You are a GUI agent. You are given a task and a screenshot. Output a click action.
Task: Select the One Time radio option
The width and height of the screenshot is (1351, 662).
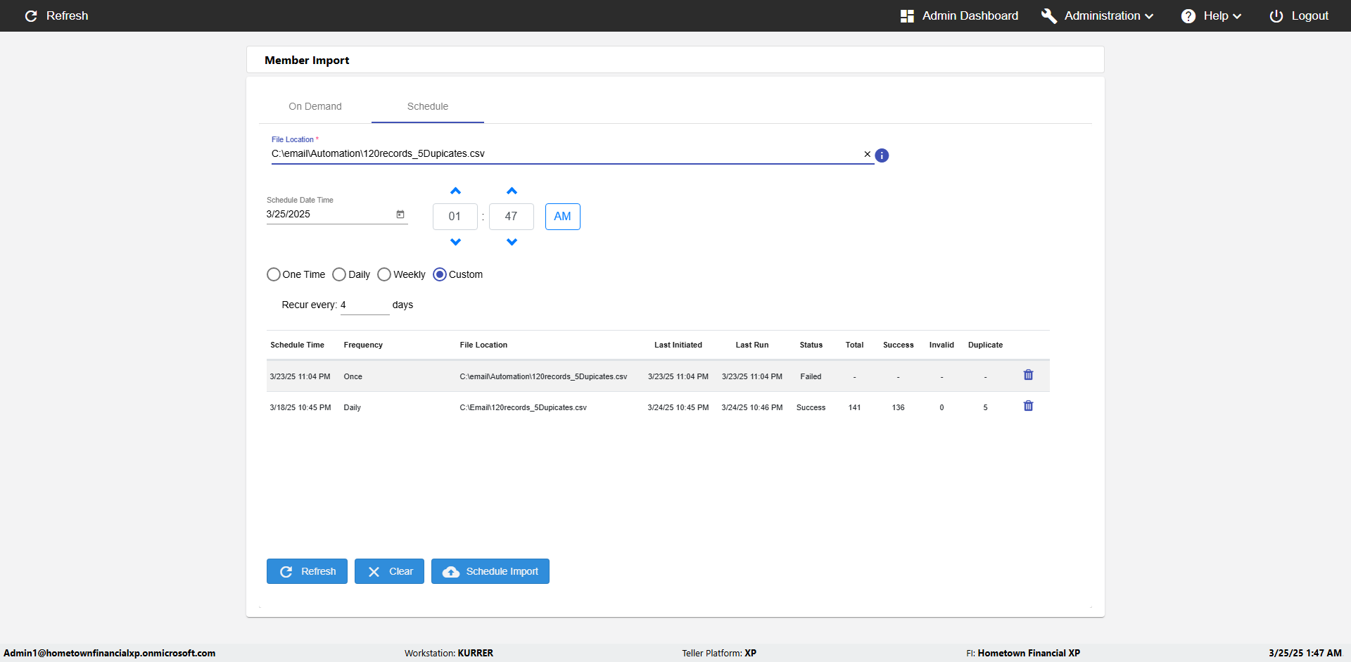click(x=274, y=274)
